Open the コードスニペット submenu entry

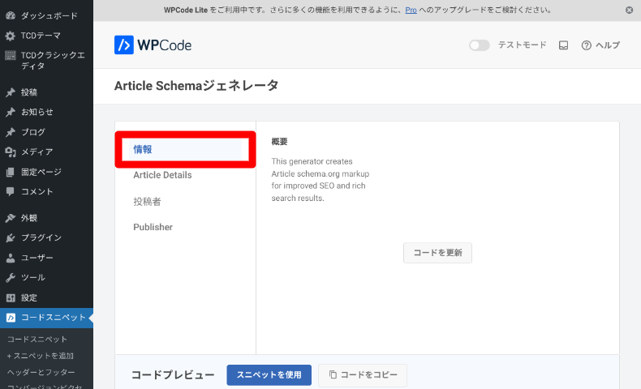(x=37, y=340)
